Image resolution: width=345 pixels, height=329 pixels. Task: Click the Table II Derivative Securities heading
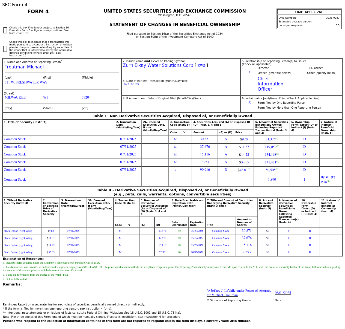pyautogui.click(x=172, y=192)
